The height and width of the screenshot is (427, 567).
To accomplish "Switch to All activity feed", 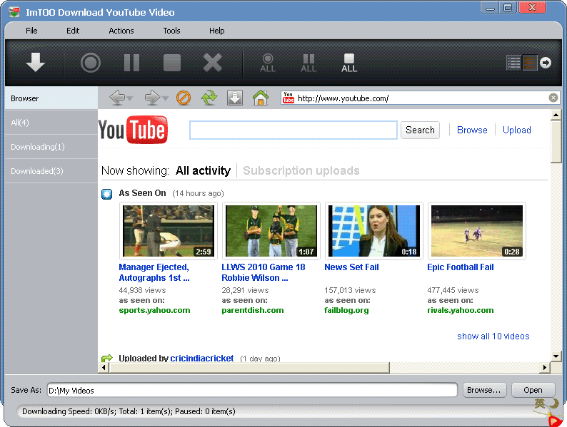I will pos(203,170).
